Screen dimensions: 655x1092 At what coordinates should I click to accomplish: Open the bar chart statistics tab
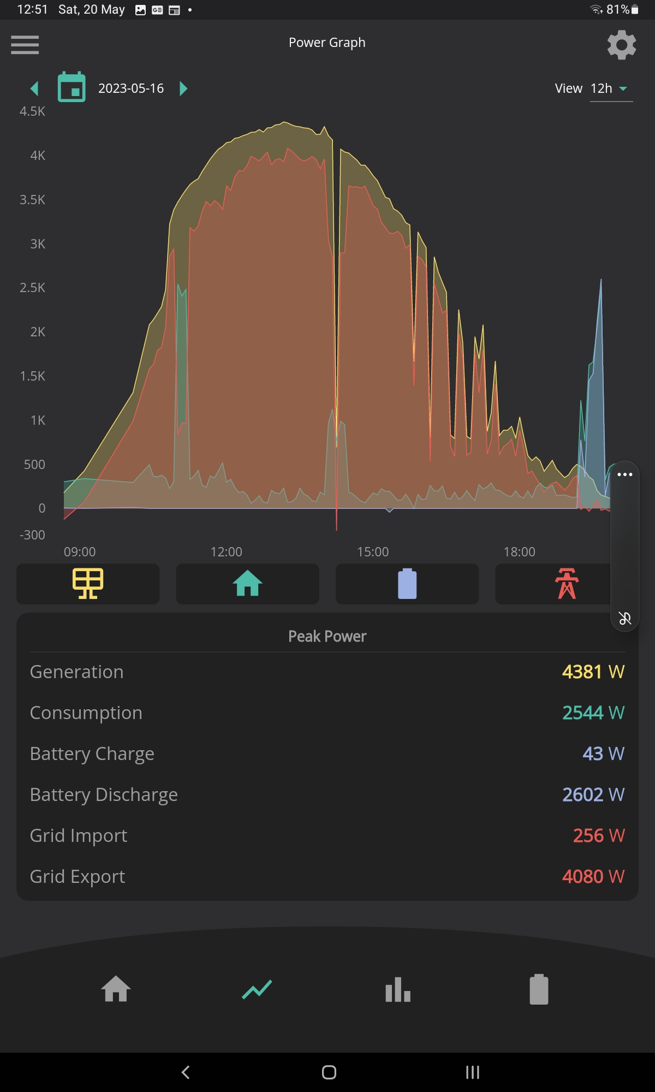[398, 989]
